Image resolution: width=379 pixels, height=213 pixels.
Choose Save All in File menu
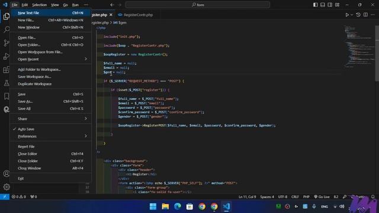click(51, 109)
